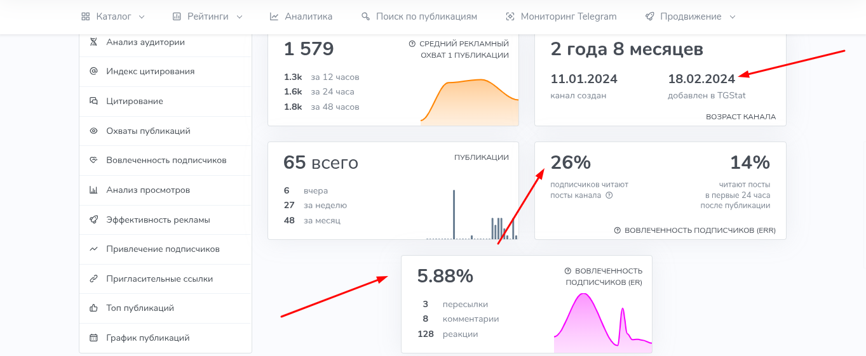The width and height of the screenshot is (866, 356).
Task: Open Мониторинг Telegram page
Action: tap(561, 16)
